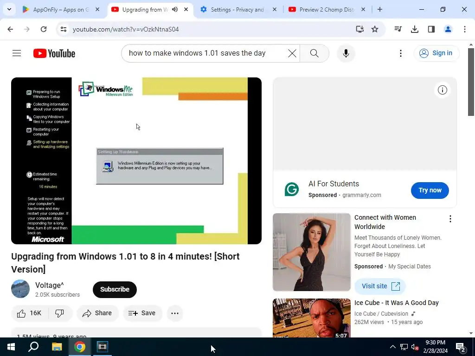Open the Chrome profile icon
The width and height of the screenshot is (475, 356).
point(448,29)
